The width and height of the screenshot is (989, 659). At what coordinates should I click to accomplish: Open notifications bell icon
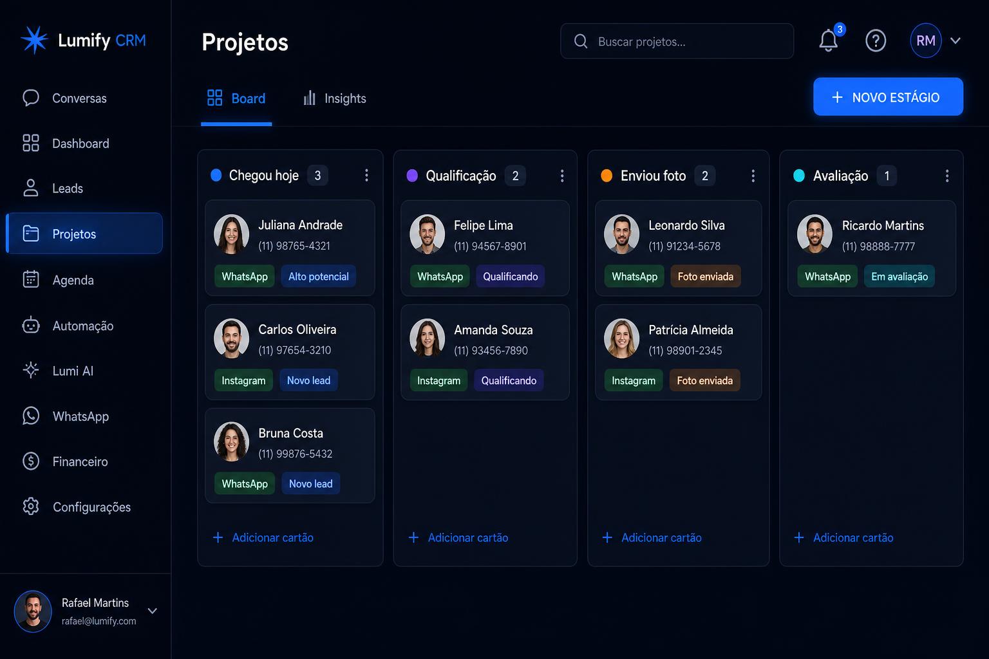coord(829,41)
